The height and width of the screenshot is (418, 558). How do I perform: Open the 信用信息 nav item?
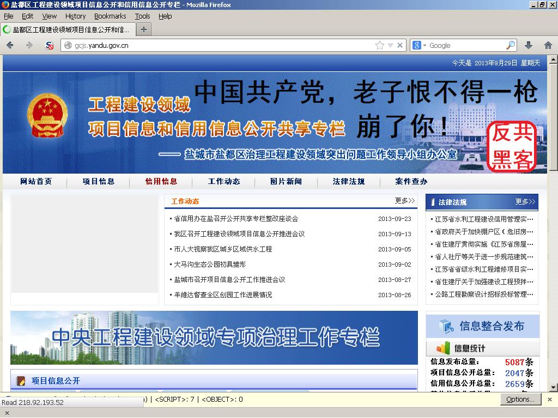[x=161, y=181]
